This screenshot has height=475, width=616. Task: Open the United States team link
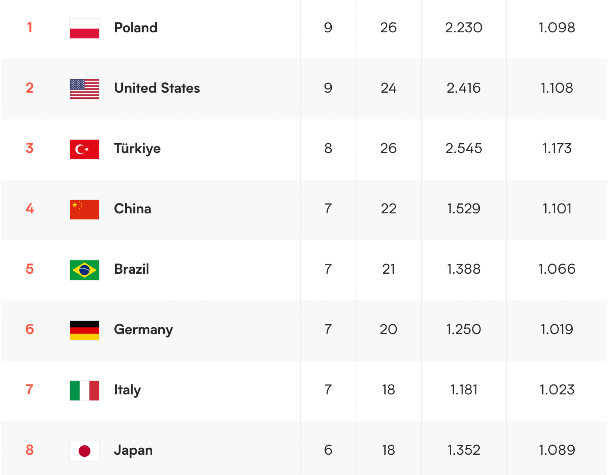point(157,88)
